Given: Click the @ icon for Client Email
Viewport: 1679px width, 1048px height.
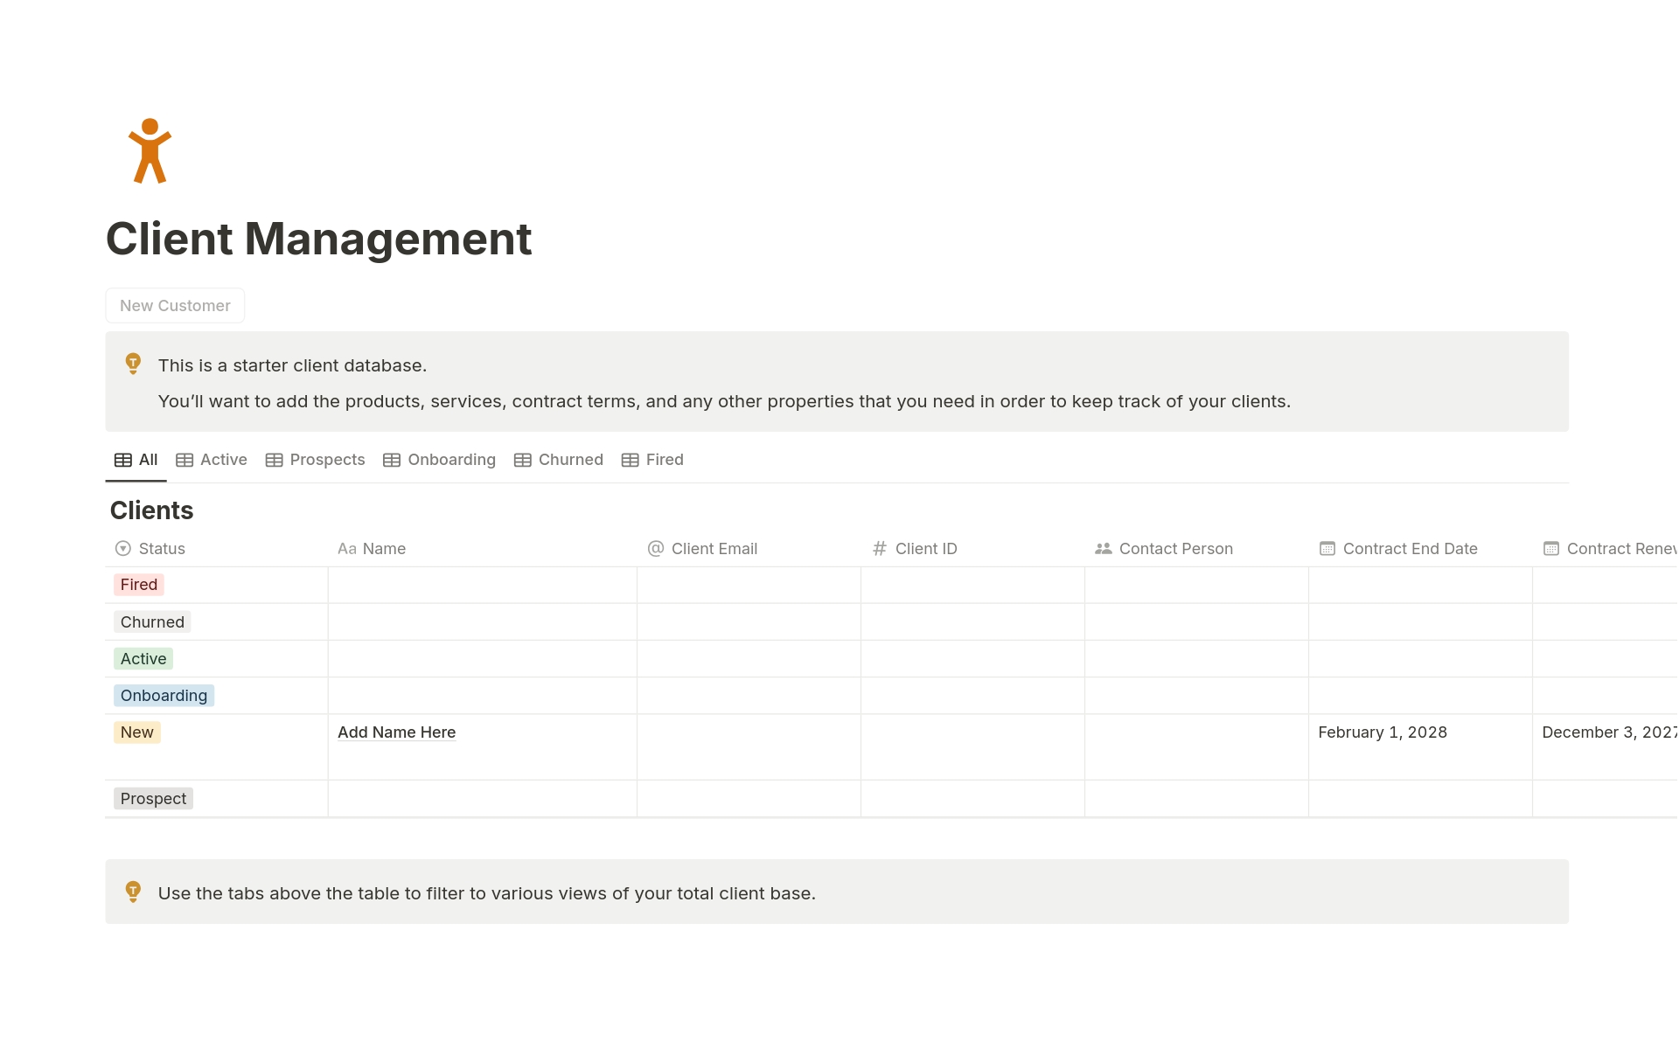Looking at the screenshot, I should pos(655,549).
